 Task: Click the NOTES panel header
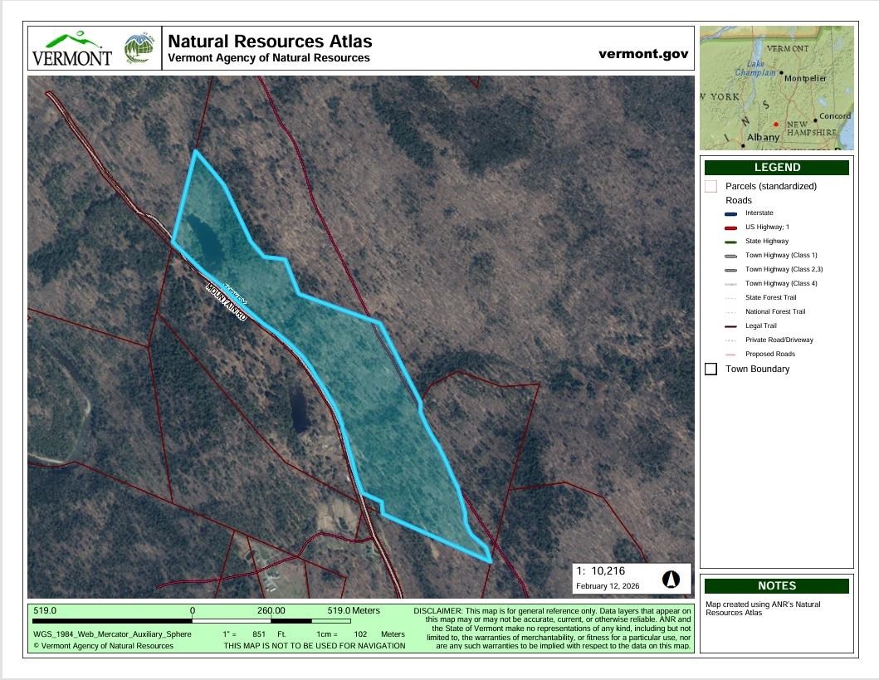(x=777, y=585)
